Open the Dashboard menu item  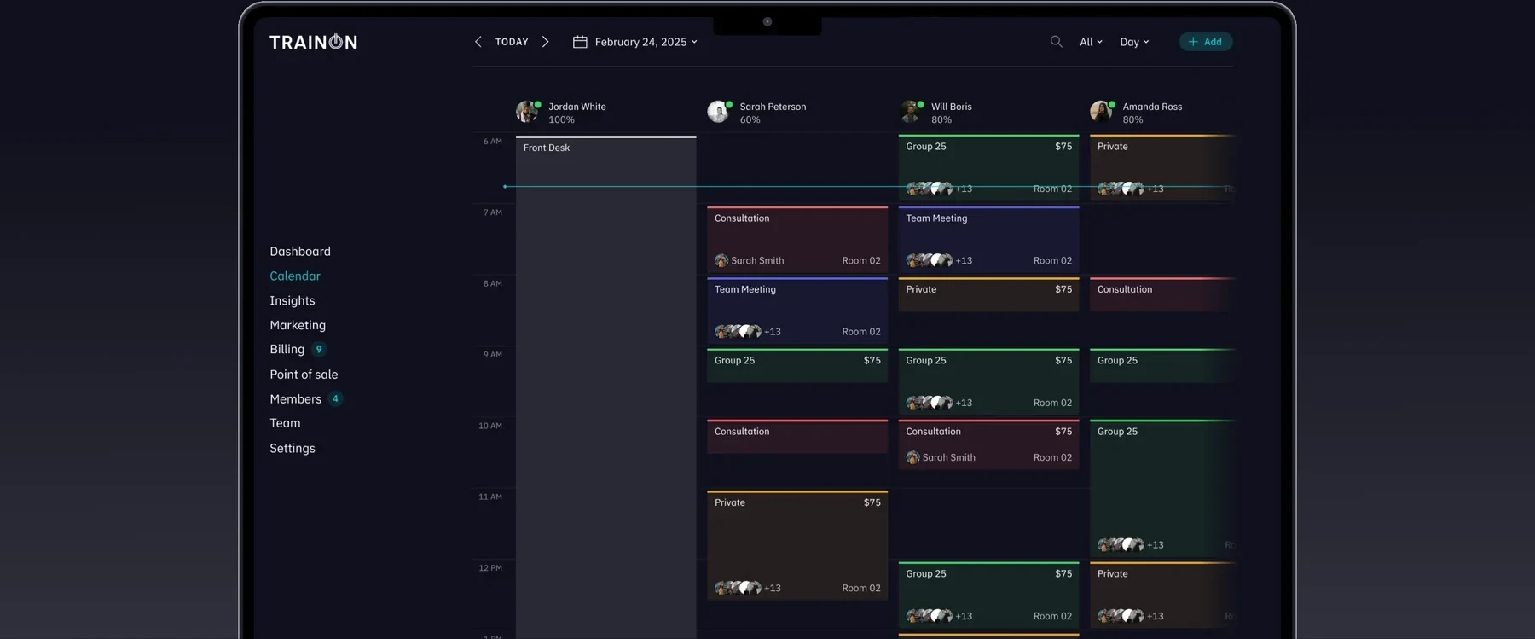(300, 251)
